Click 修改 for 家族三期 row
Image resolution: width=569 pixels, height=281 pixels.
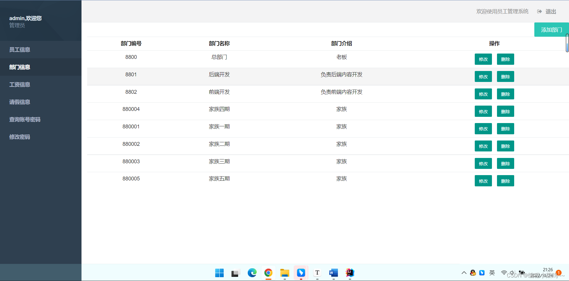pyautogui.click(x=483, y=164)
